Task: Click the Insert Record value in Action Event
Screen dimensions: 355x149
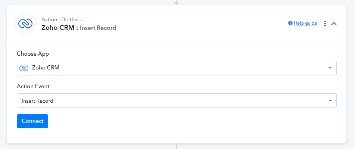Action: (x=37, y=101)
